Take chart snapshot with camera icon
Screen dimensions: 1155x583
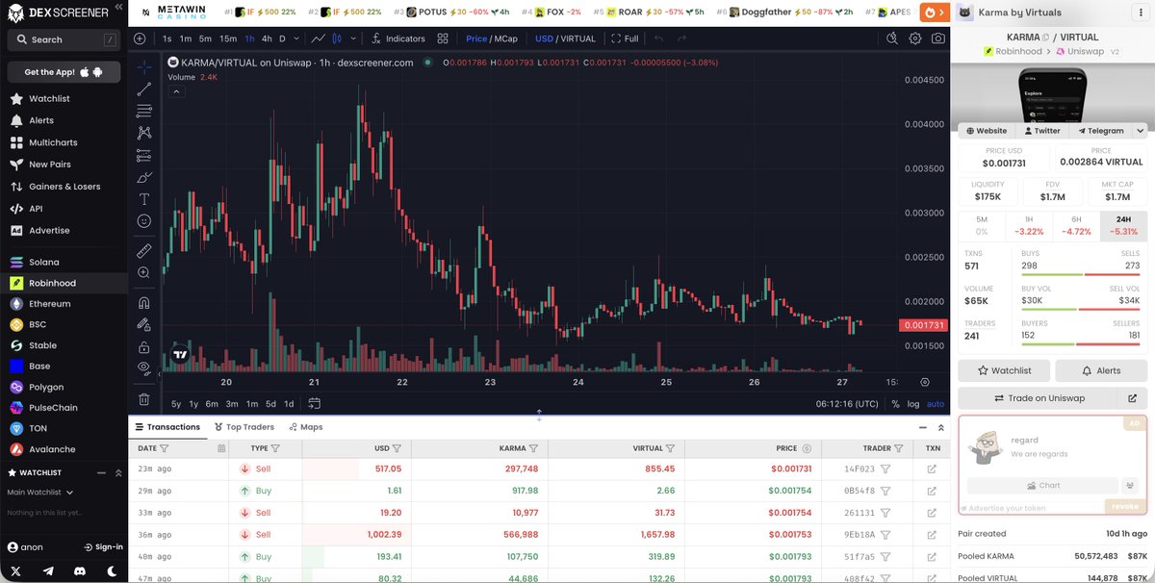click(x=937, y=38)
